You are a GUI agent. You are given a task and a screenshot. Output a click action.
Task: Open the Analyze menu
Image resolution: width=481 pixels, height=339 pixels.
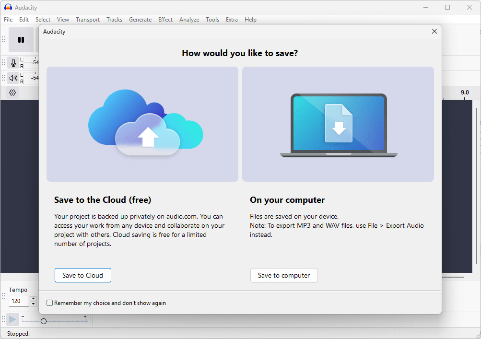click(x=189, y=20)
